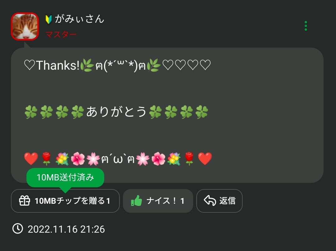
Task: Click the gift box icon
Action: (25, 201)
